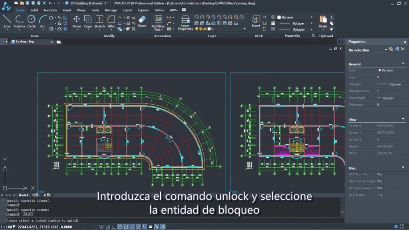This screenshot has width=409, height=230.
Task: Toggle lineweight display in status bar
Action: tap(151, 227)
